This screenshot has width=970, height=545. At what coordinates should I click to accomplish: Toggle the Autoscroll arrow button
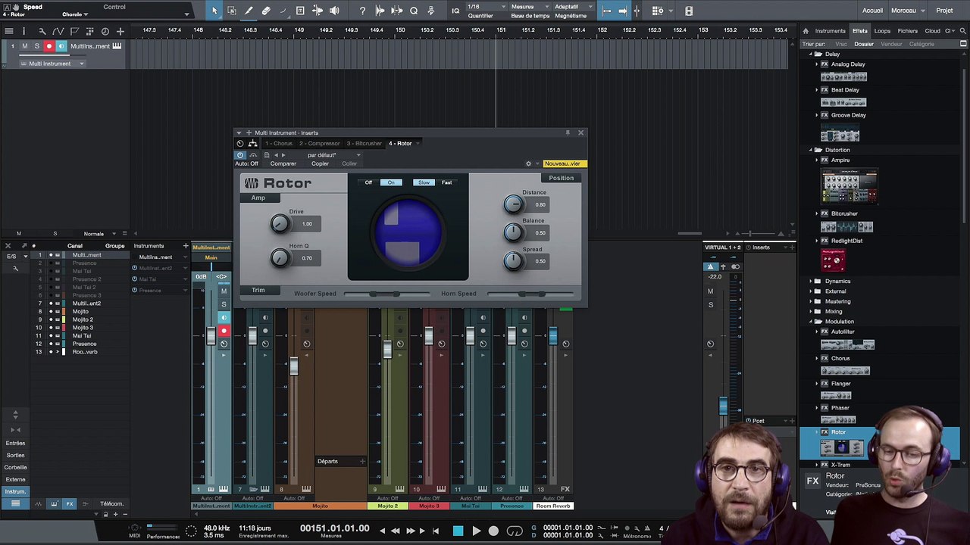point(622,11)
